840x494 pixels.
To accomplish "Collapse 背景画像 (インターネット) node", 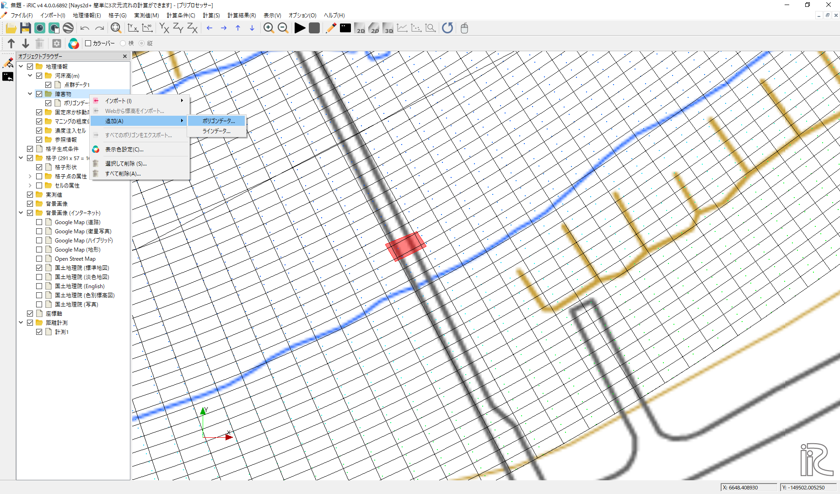I will pyautogui.click(x=21, y=213).
